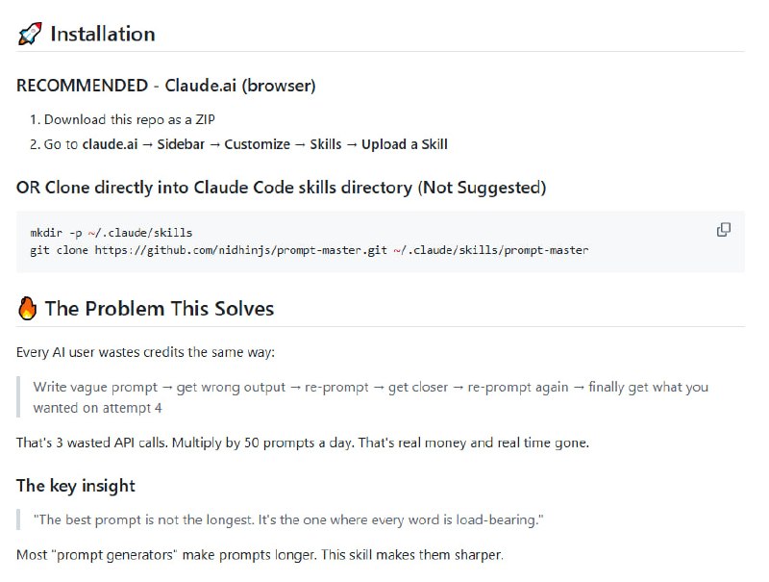This screenshot has width=769, height=582.
Task: Click the "OR Clone directly" heading
Action: pyautogui.click(x=281, y=188)
